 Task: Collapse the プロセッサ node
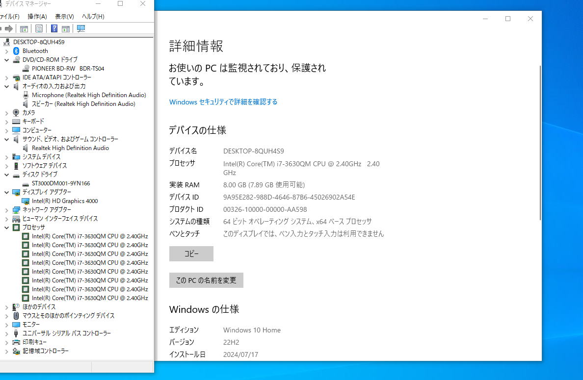pos(7,228)
